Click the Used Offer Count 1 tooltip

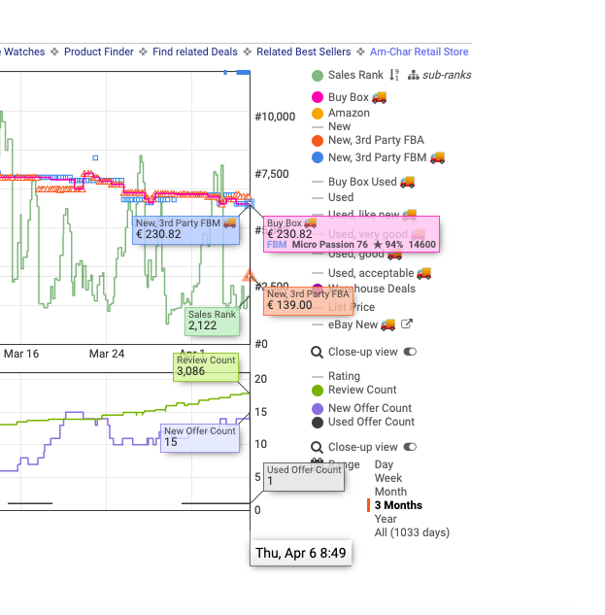coord(304,476)
